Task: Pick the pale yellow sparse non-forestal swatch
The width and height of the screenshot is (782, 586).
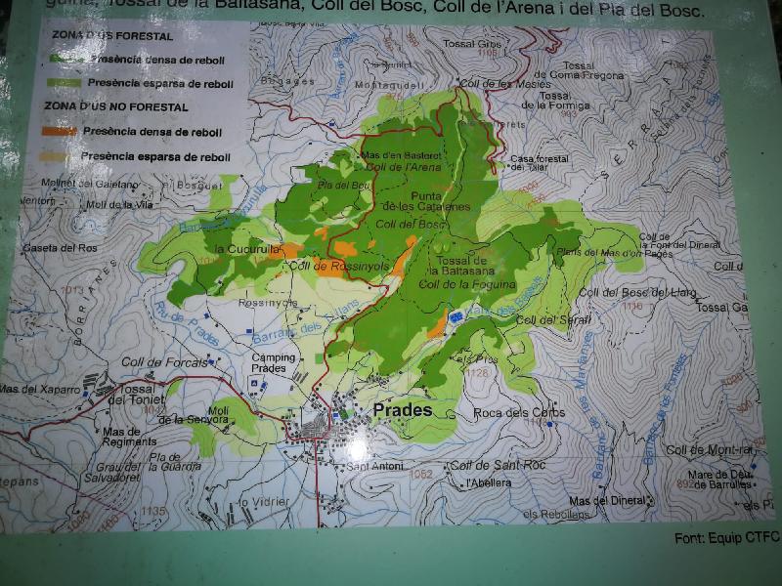Action: coord(57,156)
